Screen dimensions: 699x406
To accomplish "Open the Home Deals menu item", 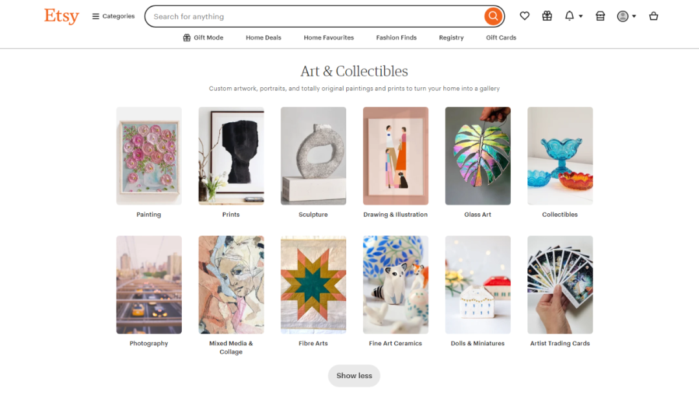I will coord(263,37).
